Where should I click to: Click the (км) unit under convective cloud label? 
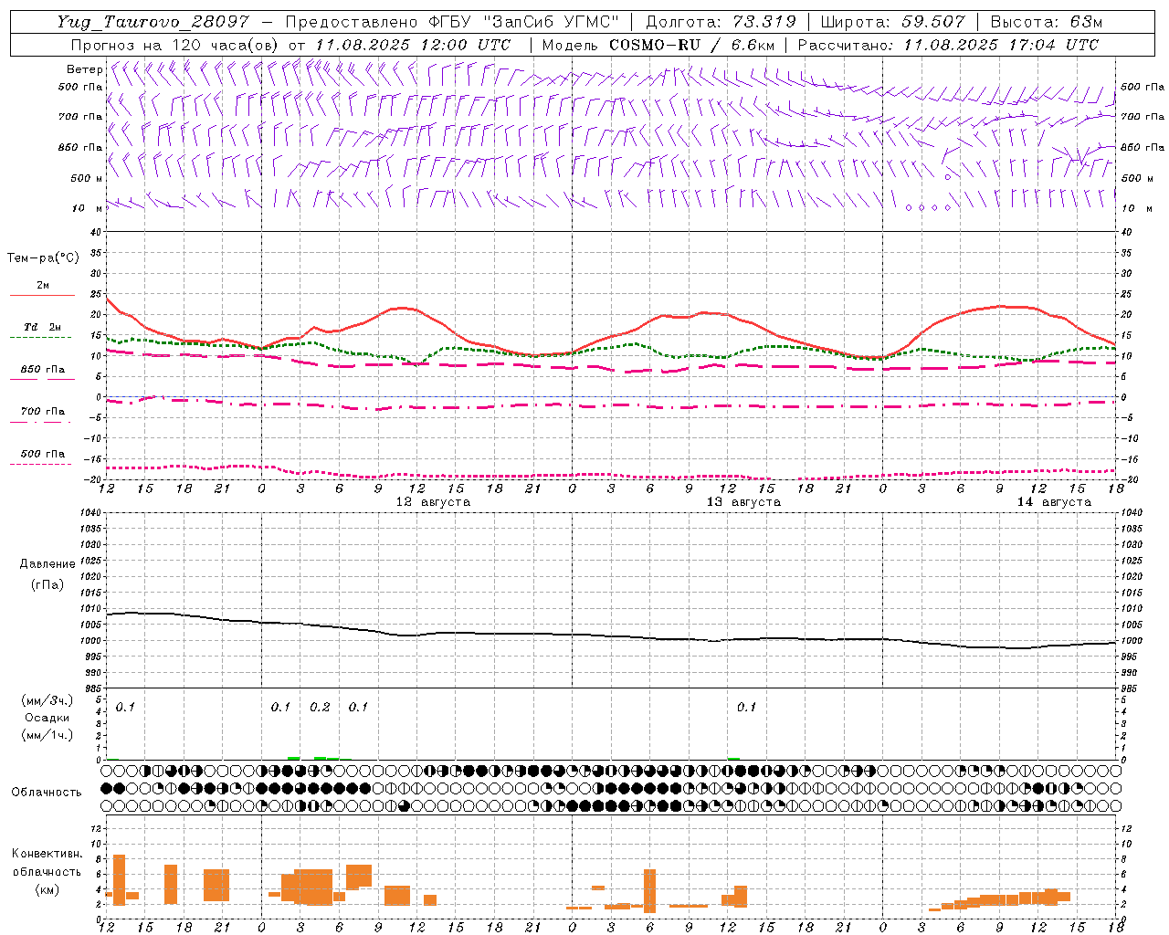[x=47, y=889]
